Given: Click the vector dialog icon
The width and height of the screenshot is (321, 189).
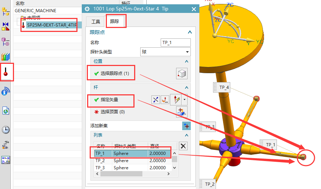Looking at the screenshot, I should click(x=165, y=100).
